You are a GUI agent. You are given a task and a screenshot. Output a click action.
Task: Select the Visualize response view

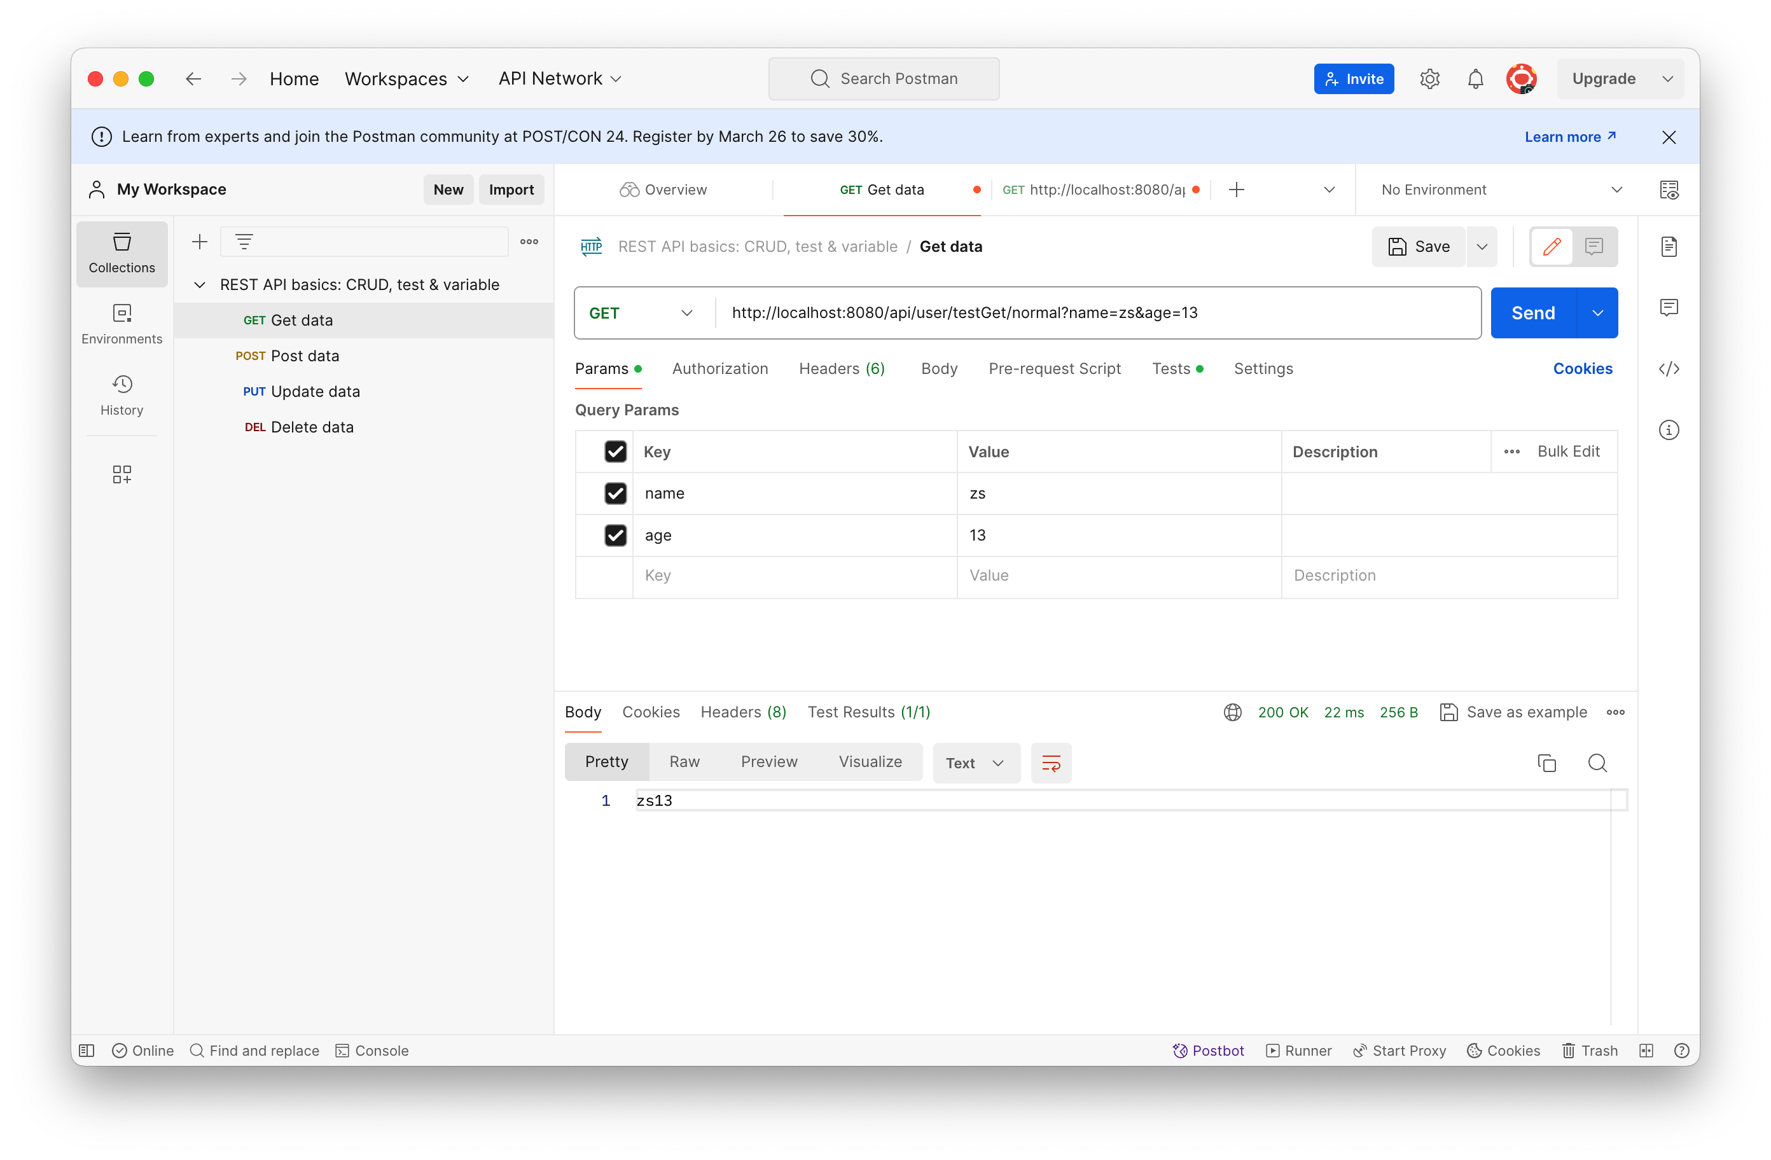(x=869, y=761)
